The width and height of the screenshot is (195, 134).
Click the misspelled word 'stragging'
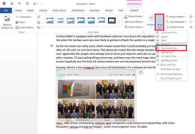point(88,67)
